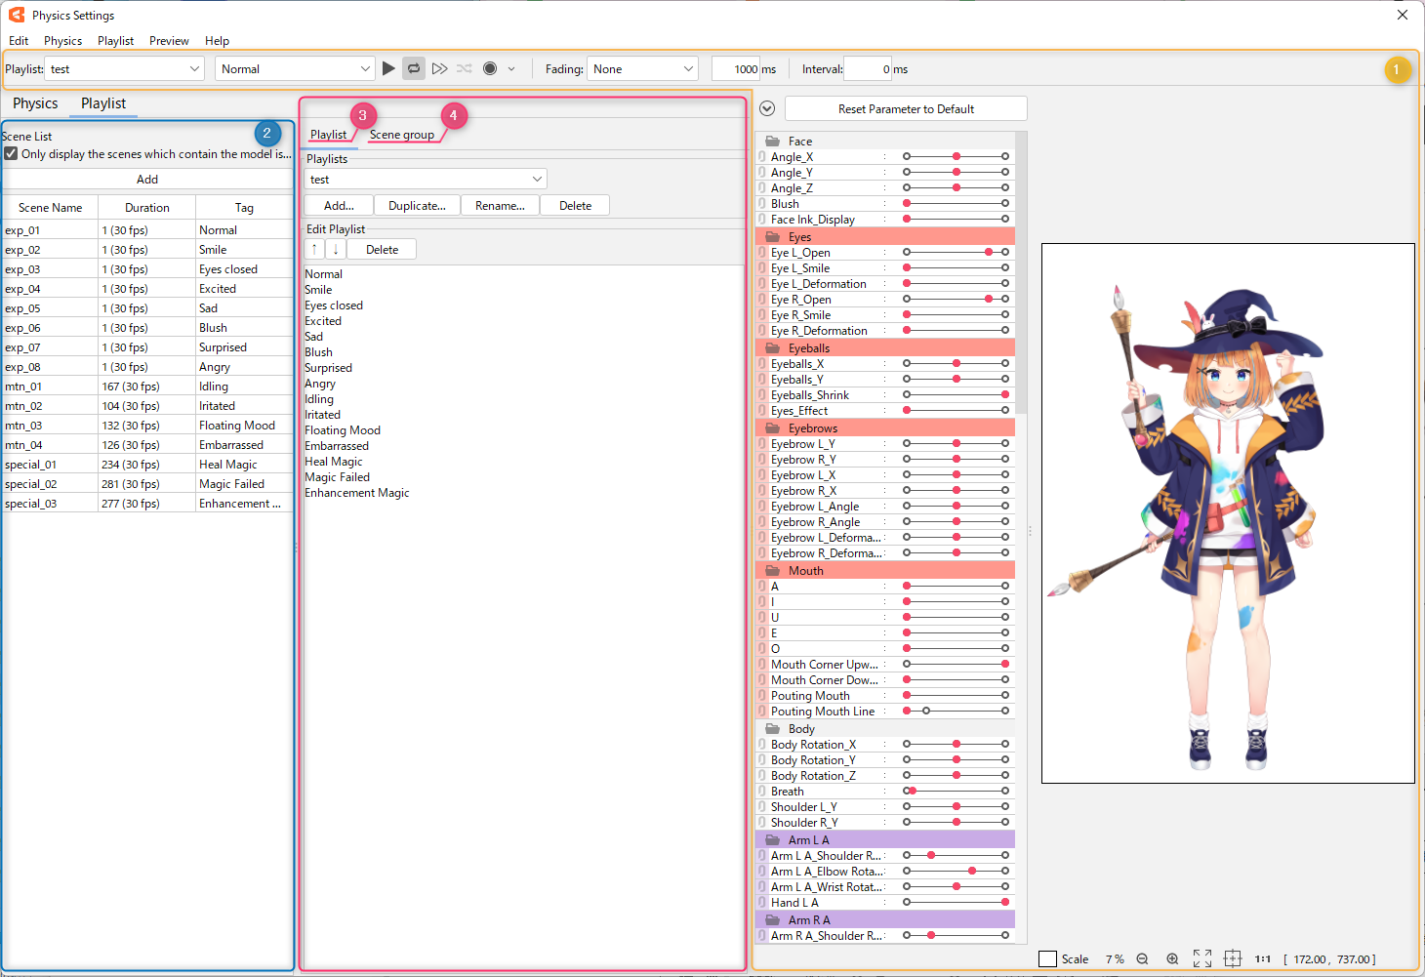Click Reset Parameter to Default button
The image size is (1425, 977).
(906, 108)
